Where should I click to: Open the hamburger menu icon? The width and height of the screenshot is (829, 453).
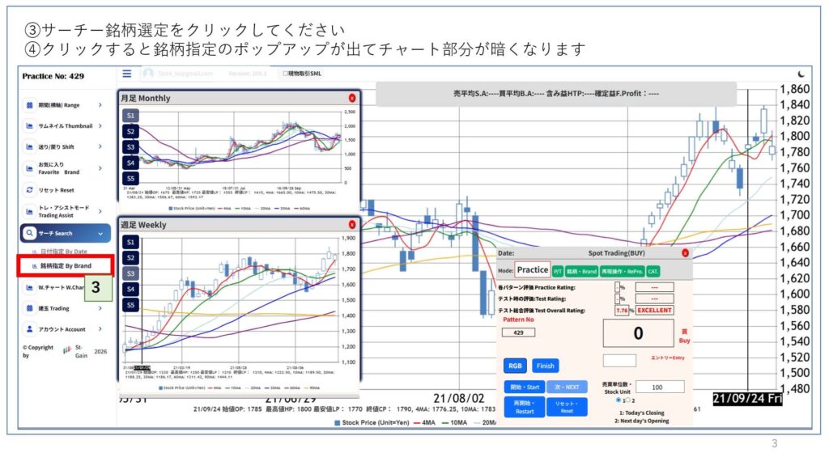click(x=127, y=73)
